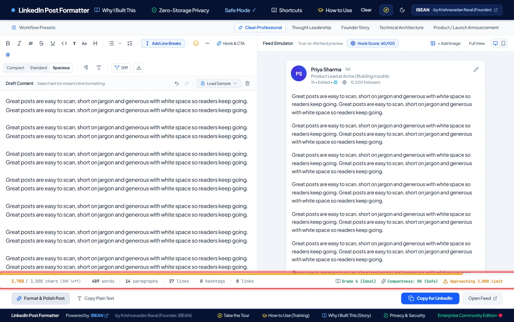514x322 pixels.
Task: Open Load Sample dropdown
Action: click(x=219, y=84)
